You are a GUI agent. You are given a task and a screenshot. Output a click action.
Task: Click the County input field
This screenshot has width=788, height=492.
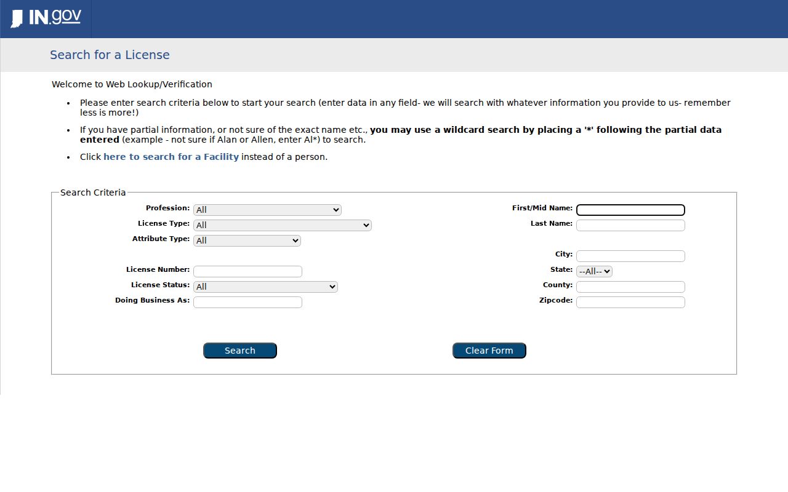(630, 287)
